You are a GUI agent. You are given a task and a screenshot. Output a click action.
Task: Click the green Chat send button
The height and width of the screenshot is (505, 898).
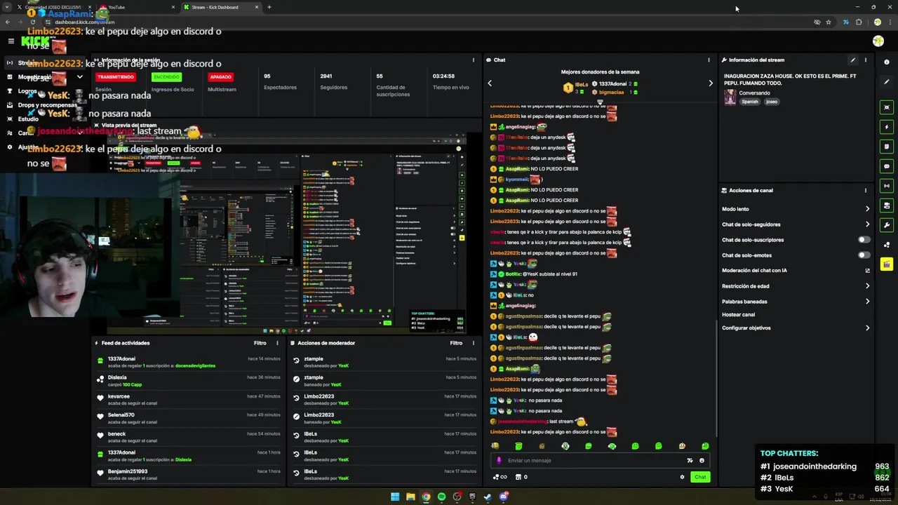coord(700,477)
